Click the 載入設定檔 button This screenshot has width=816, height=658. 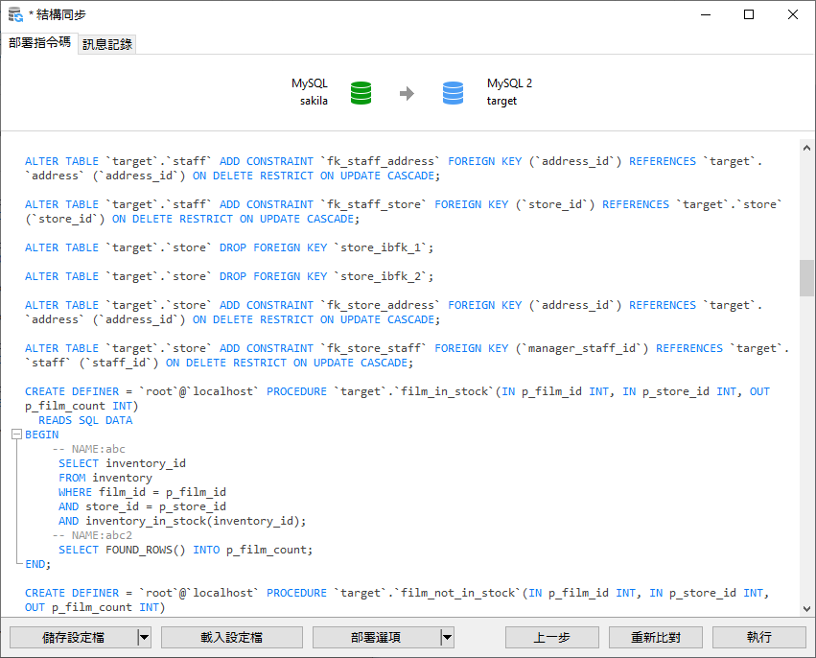231,637
